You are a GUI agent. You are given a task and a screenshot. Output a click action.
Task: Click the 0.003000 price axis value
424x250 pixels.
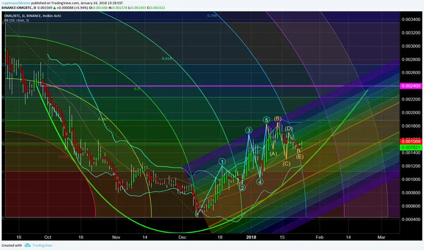pos(411,46)
